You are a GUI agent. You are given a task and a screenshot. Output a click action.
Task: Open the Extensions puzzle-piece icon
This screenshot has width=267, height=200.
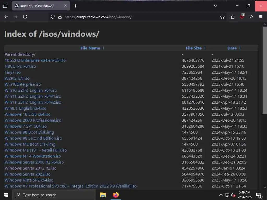233,17
